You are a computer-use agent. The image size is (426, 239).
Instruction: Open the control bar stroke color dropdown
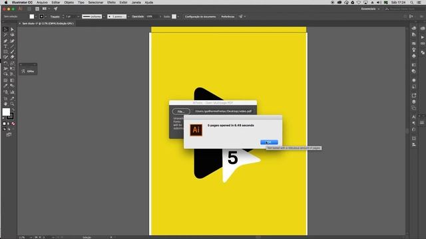click(45, 17)
